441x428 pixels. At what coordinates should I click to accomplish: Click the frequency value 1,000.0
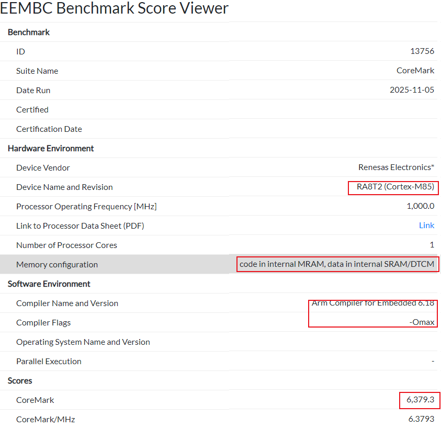tap(420, 206)
